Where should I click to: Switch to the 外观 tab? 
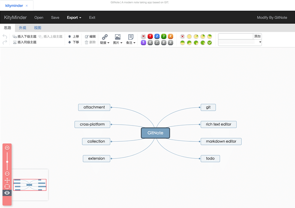pyautogui.click(x=22, y=28)
